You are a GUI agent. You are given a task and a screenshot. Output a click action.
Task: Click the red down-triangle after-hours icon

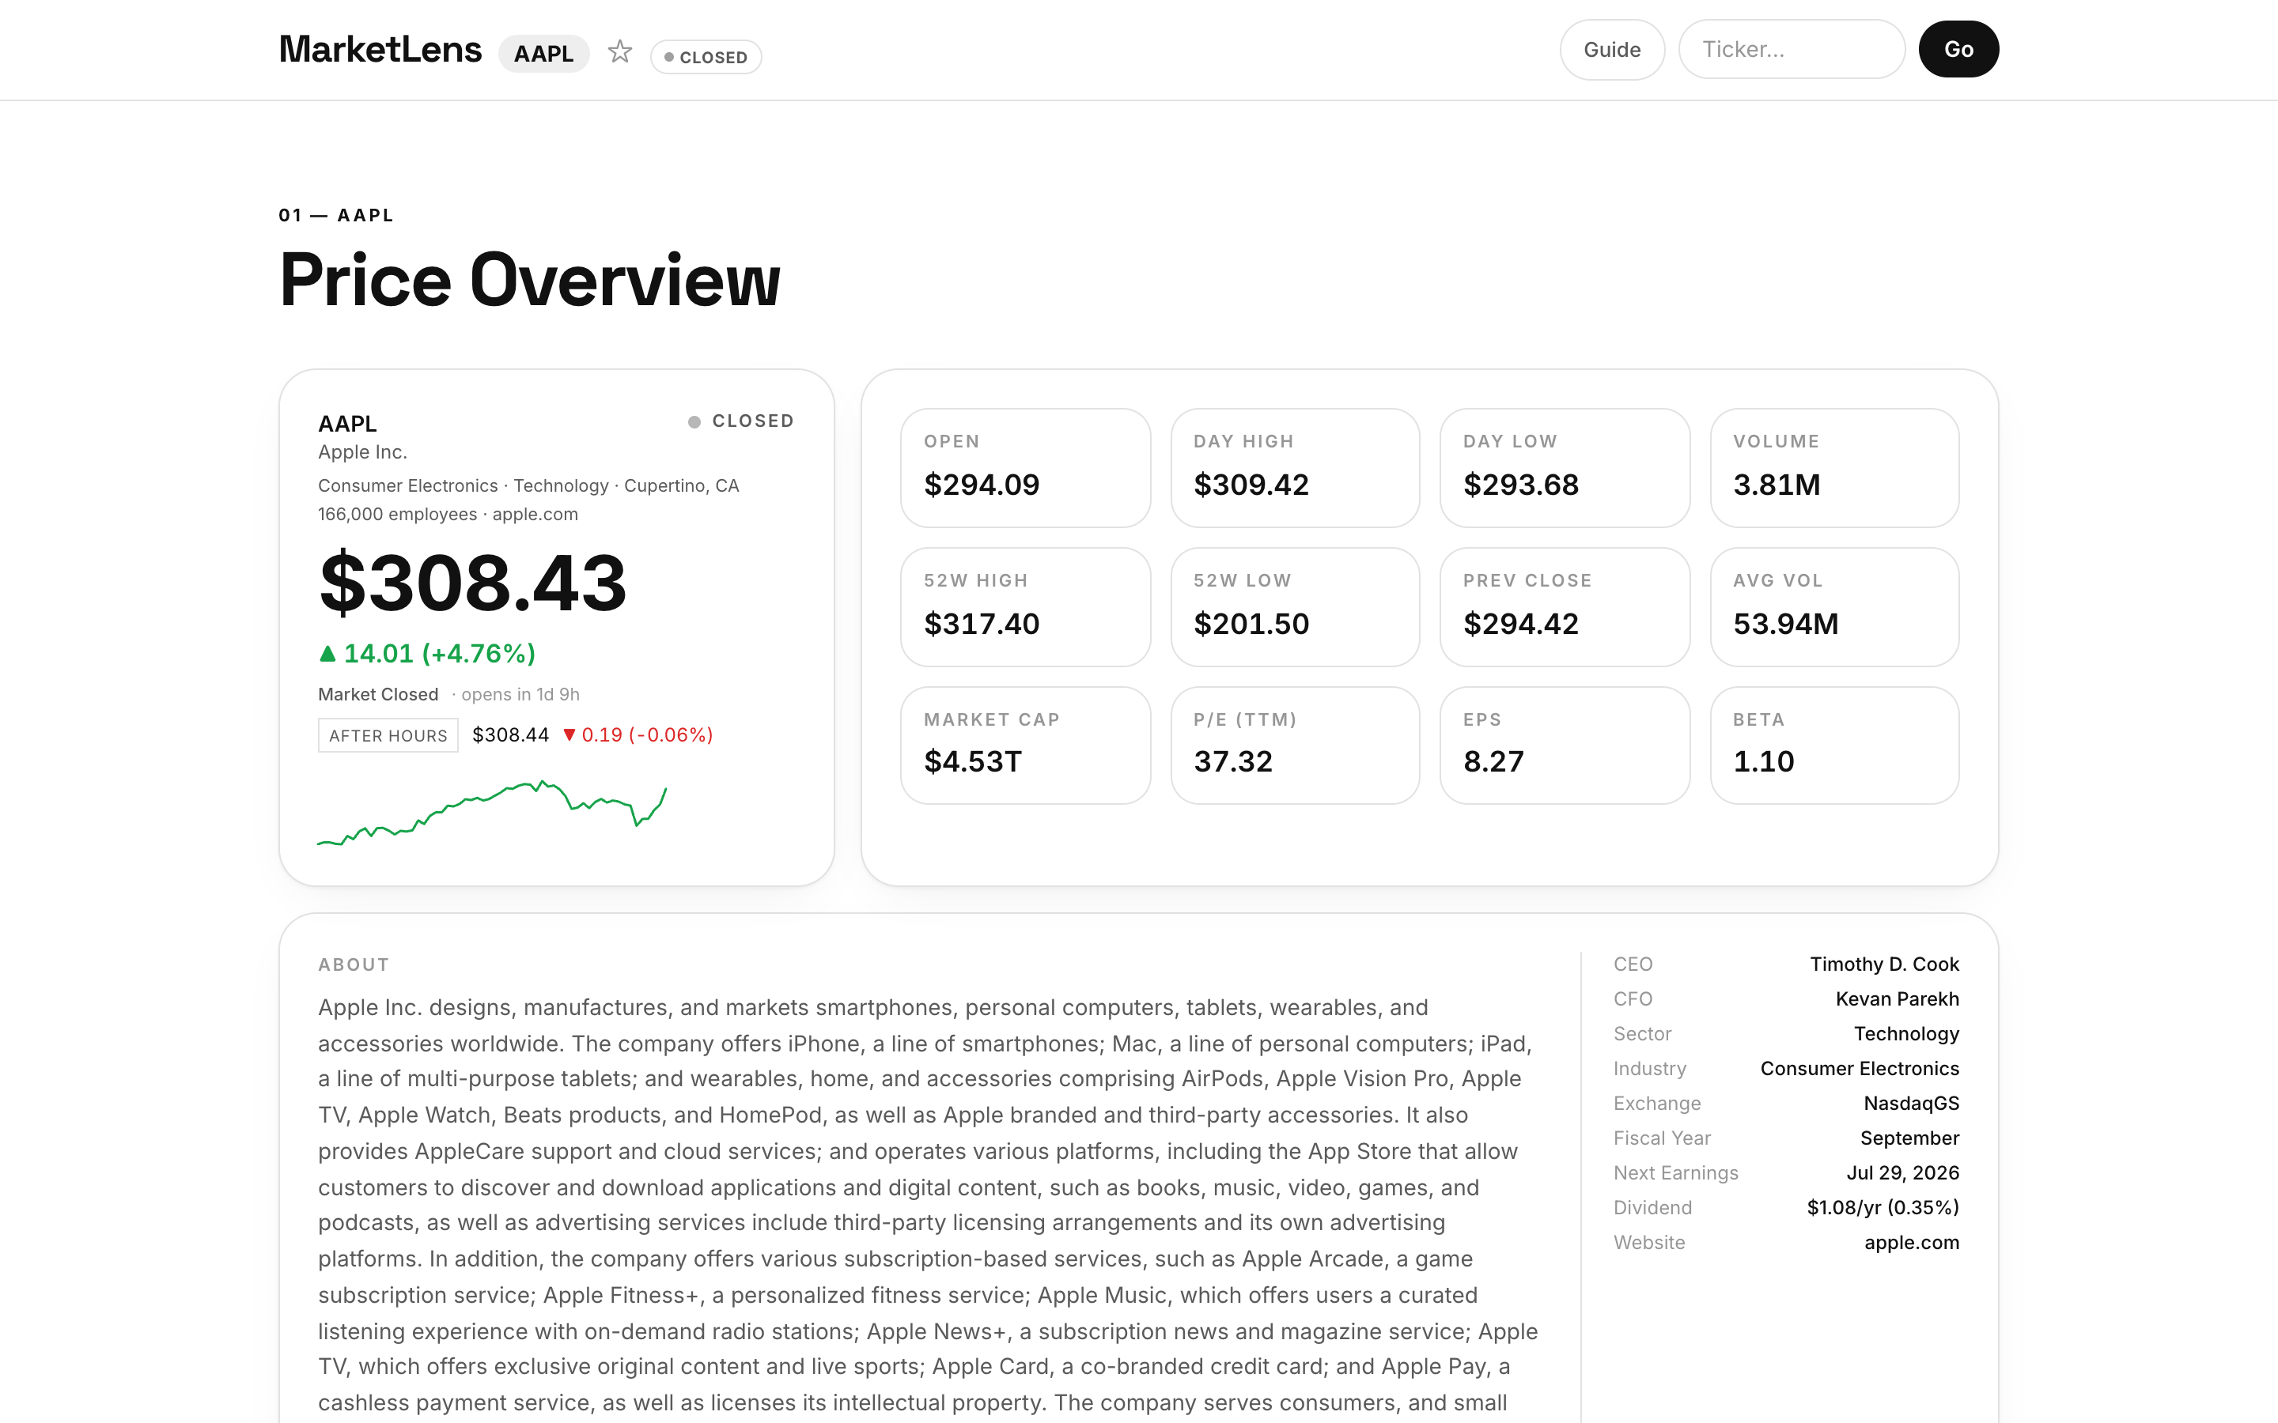point(569,735)
